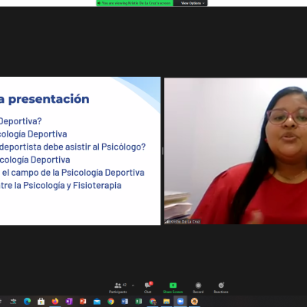Click the 'Deportiva?' slide line

(x=21, y=121)
